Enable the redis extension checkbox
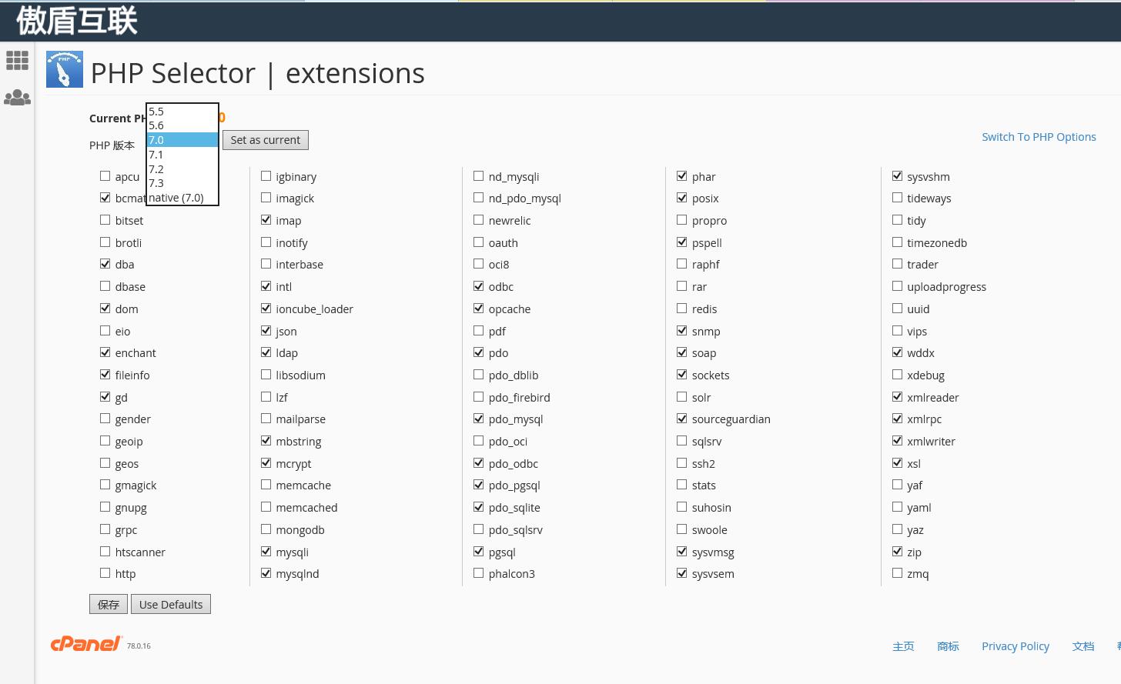Screen dimensions: 1121x684 click(682, 309)
